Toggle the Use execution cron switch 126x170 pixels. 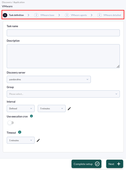coord(11,123)
